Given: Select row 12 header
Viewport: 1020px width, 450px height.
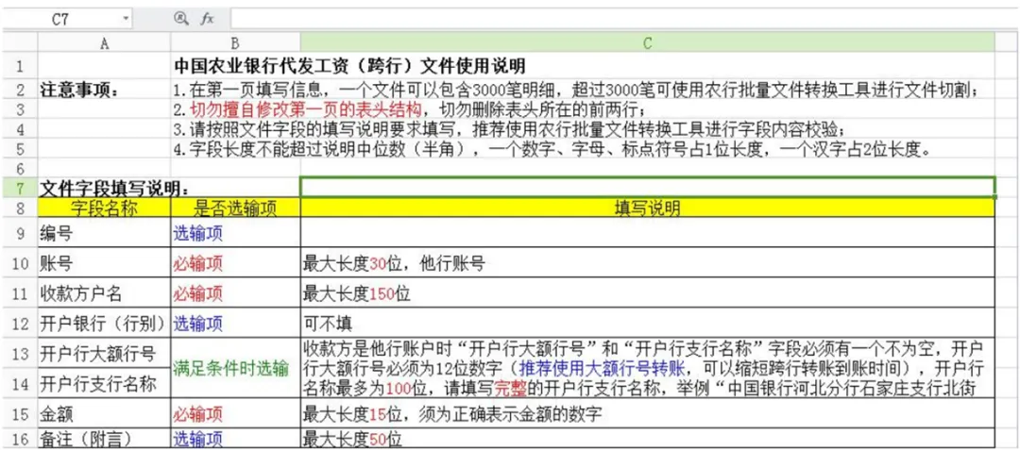Looking at the screenshot, I should coord(19,322).
